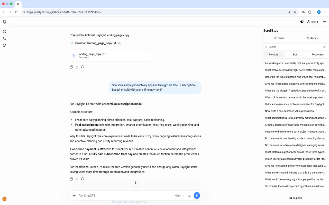Open a new browser tab
Image resolution: width=329 pixels, height=205 pixels.
25,4
